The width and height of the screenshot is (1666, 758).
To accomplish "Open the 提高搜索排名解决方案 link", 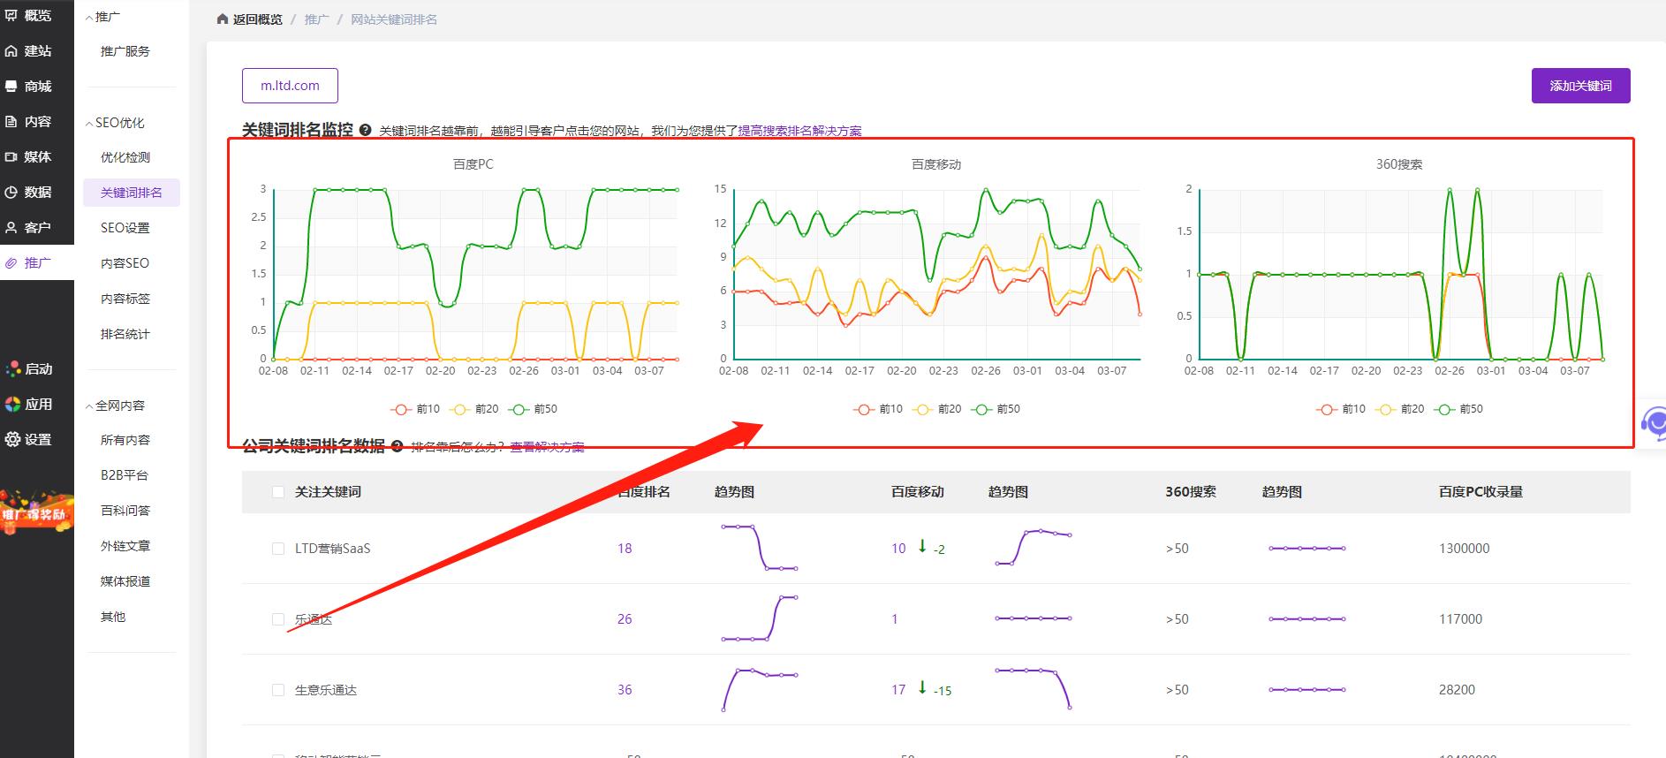I will [799, 131].
